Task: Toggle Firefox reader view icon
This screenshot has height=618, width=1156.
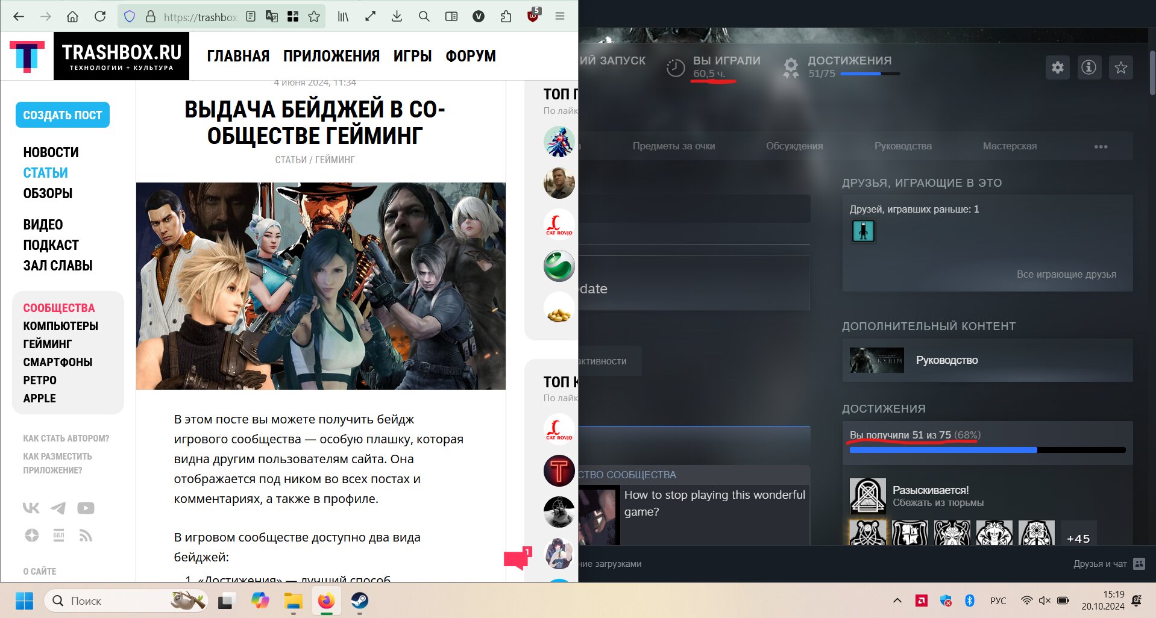Action: [x=251, y=17]
